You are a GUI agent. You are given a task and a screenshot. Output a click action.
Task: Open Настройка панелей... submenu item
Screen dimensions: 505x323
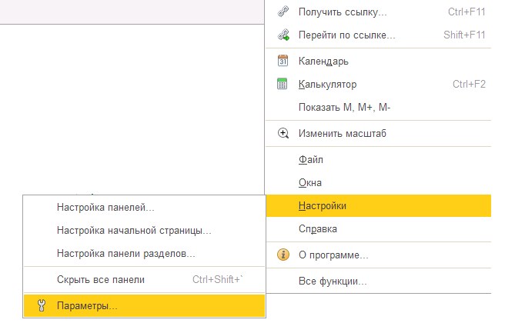pos(144,207)
